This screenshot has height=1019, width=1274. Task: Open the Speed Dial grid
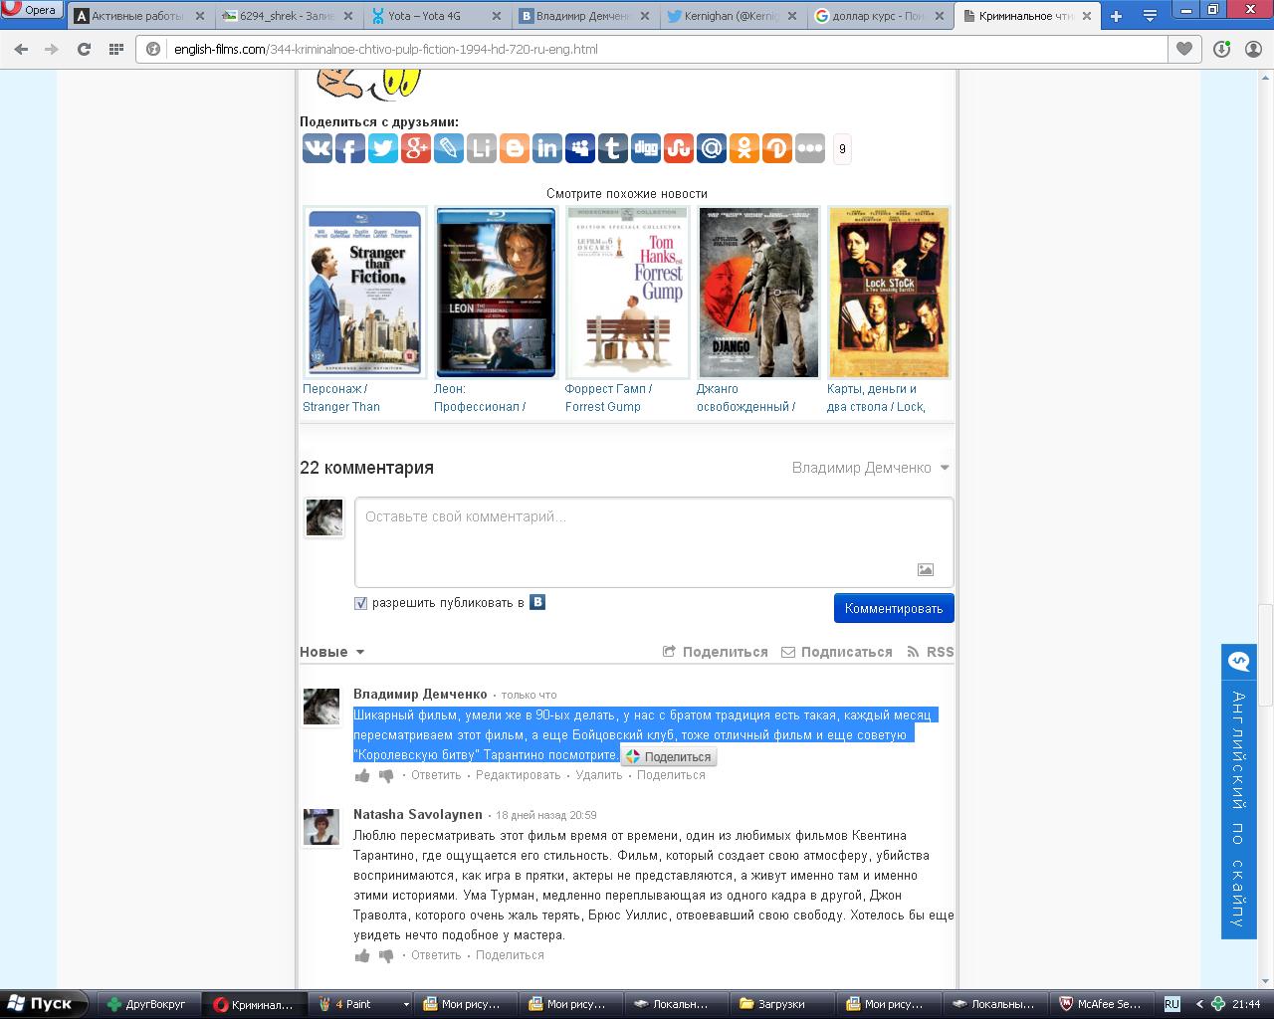pos(116,49)
